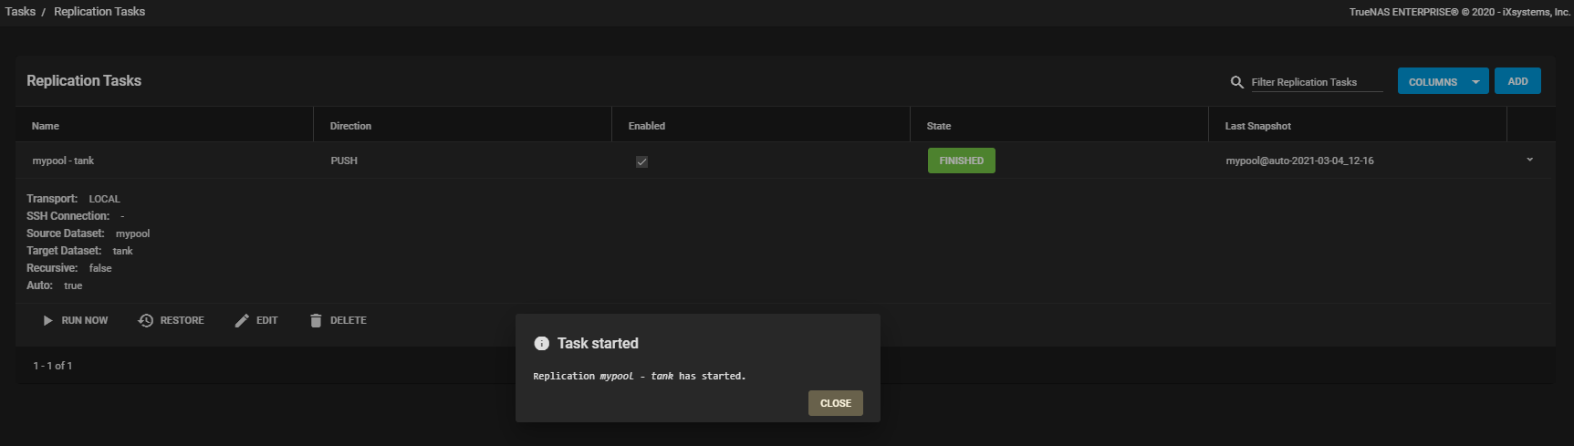Sort by the Name column header

[46, 126]
